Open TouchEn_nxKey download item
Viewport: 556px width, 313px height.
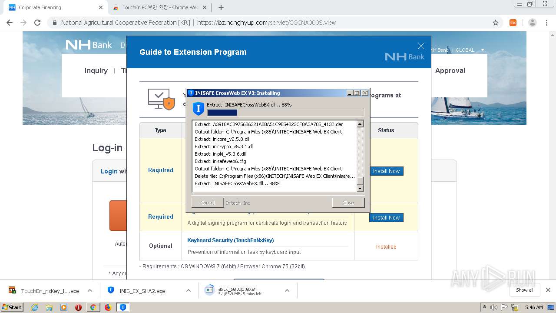[x=44, y=291]
